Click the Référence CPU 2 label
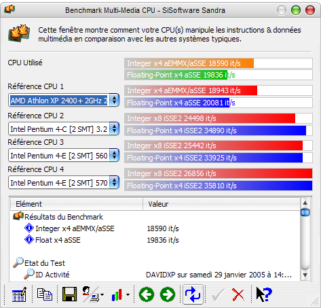Image resolution: width=321 pixels, height=308 pixels. (36, 116)
